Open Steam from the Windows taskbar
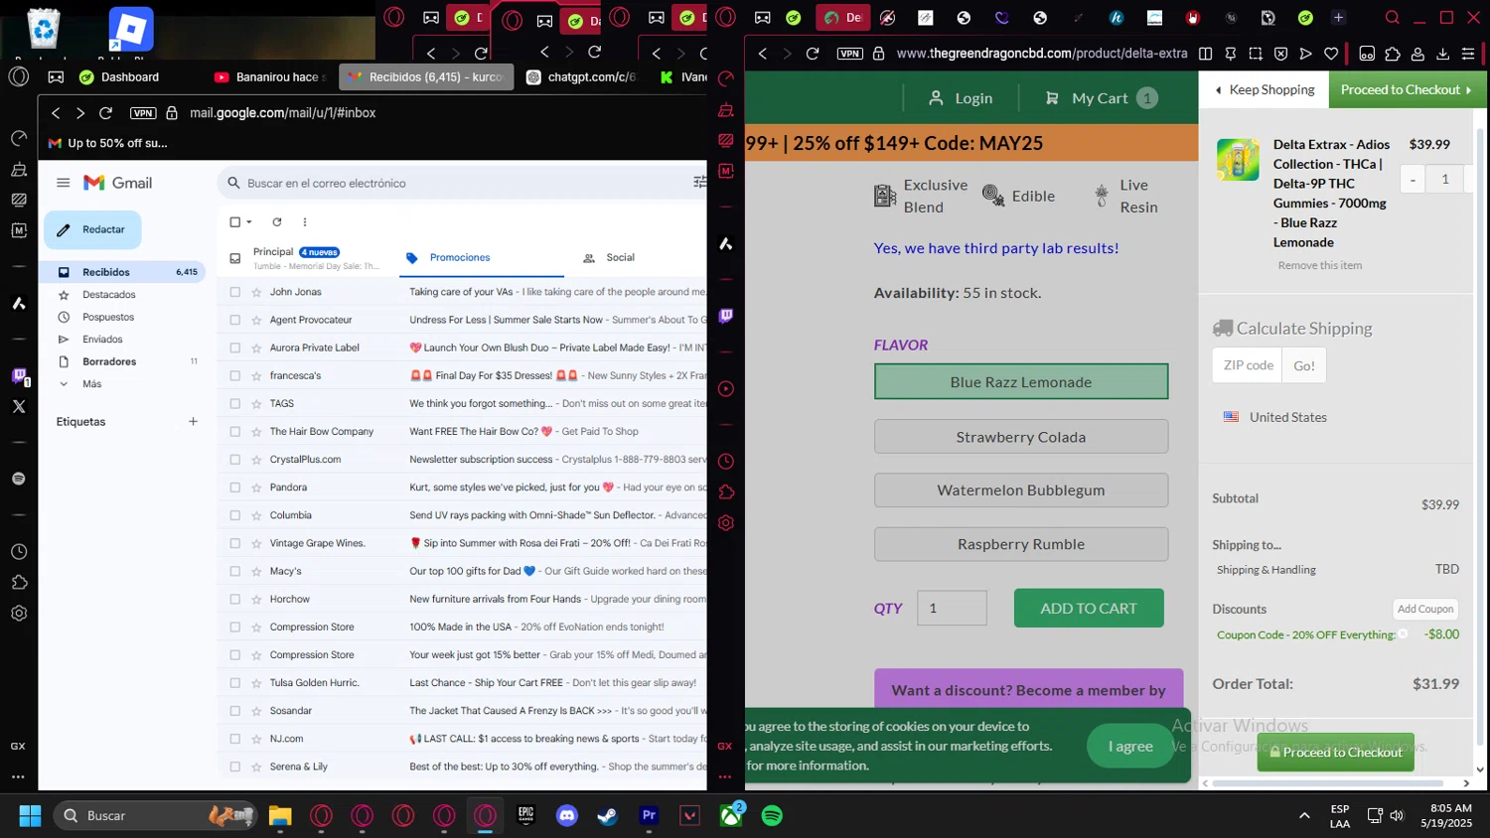1490x838 pixels. (x=608, y=816)
